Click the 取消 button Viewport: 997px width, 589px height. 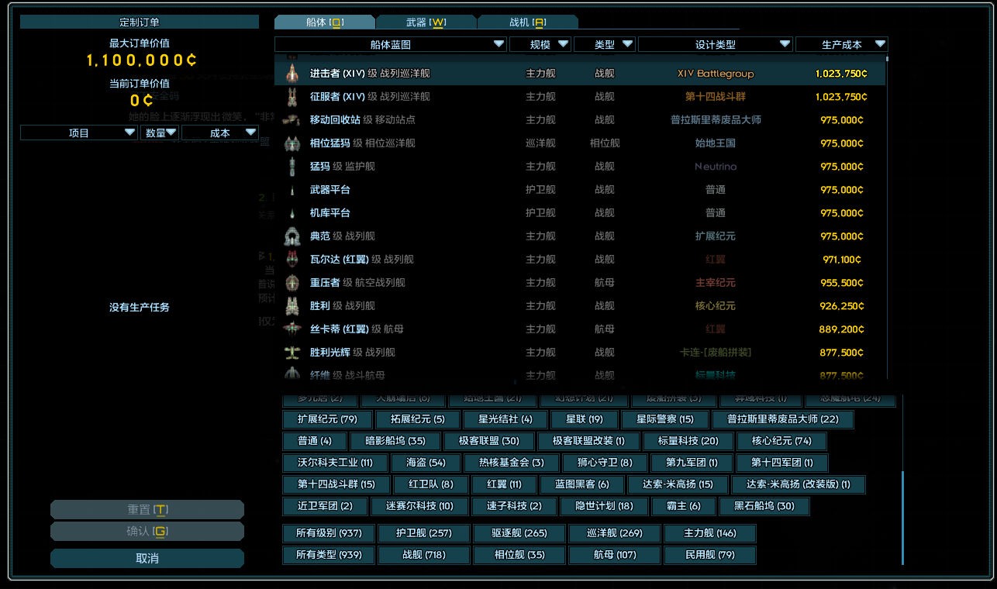pos(147,557)
